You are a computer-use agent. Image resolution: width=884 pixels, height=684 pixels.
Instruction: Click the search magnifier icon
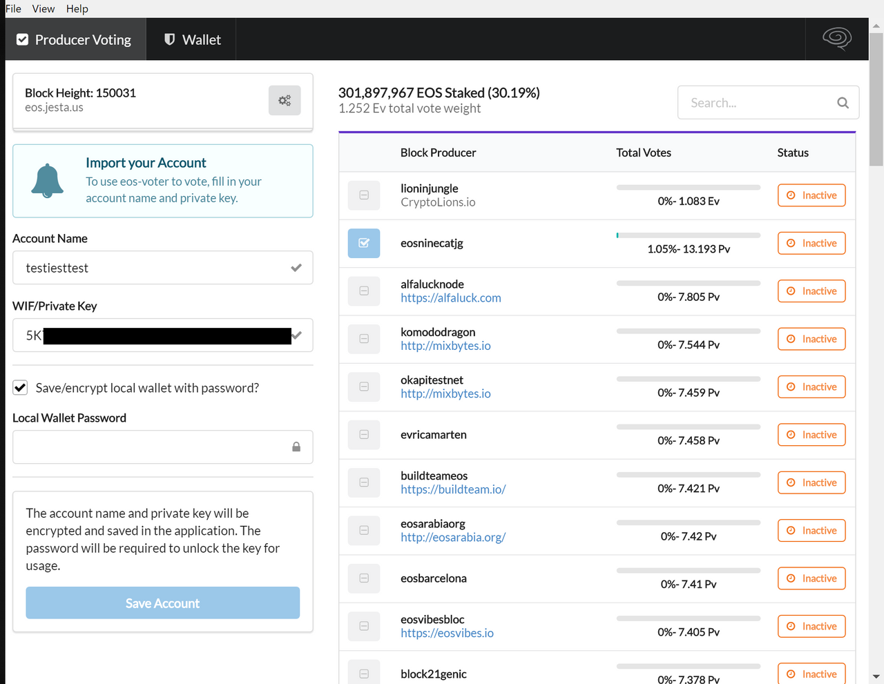(843, 103)
